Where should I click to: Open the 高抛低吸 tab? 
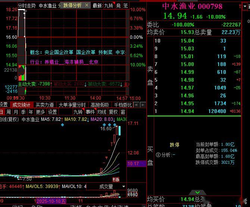(x=100, y=105)
